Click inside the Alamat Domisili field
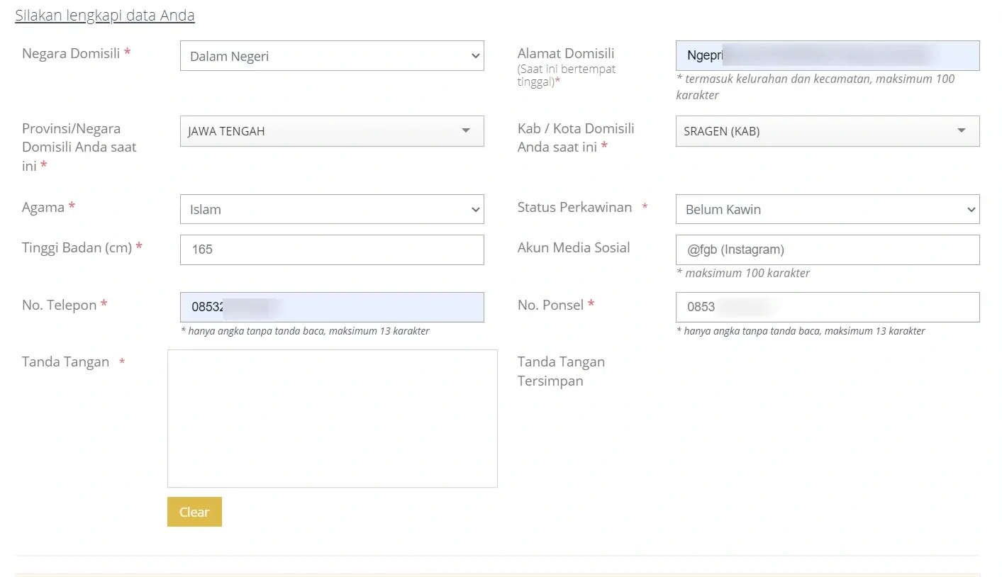1002x577 pixels. tap(827, 55)
